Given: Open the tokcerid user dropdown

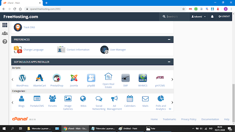Looking at the screenshot, I should point(198,16).
